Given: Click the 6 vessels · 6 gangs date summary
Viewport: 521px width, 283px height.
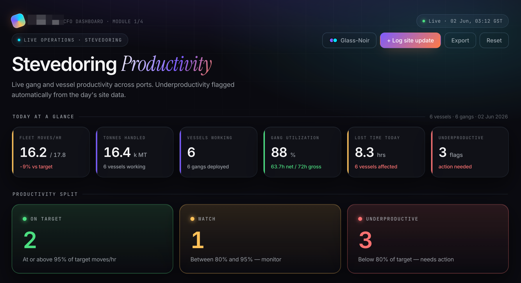Looking at the screenshot, I should [469, 117].
